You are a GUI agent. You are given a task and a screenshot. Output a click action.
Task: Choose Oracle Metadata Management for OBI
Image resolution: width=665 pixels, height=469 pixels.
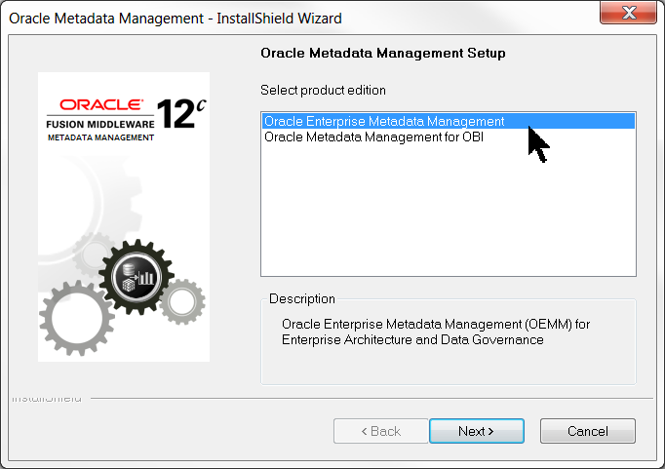click(373, 137)
